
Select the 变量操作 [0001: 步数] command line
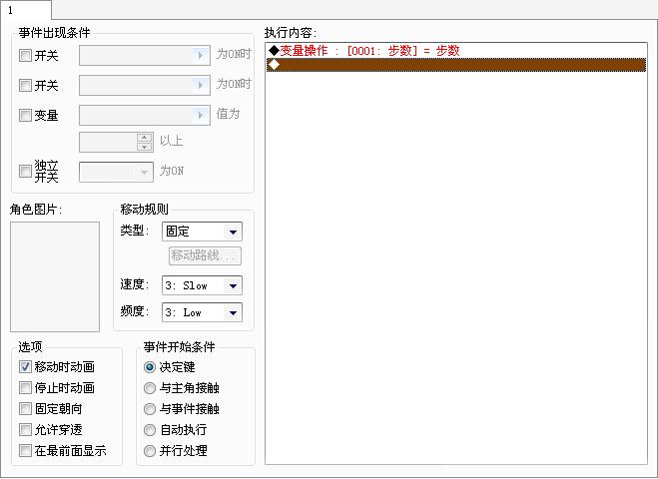pos(456,51)
